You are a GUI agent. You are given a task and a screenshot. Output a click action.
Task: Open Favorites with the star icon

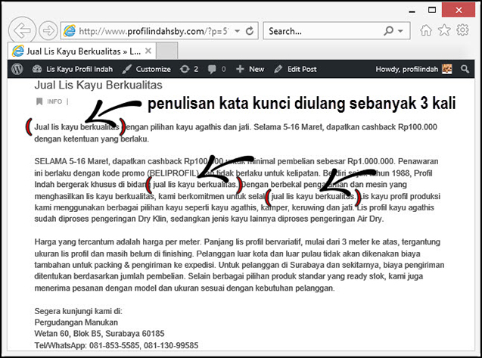point(444,30)
